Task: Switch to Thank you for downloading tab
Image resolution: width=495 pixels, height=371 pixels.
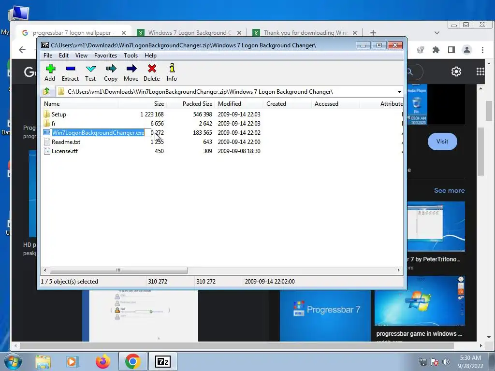Action: click(305, 33)
